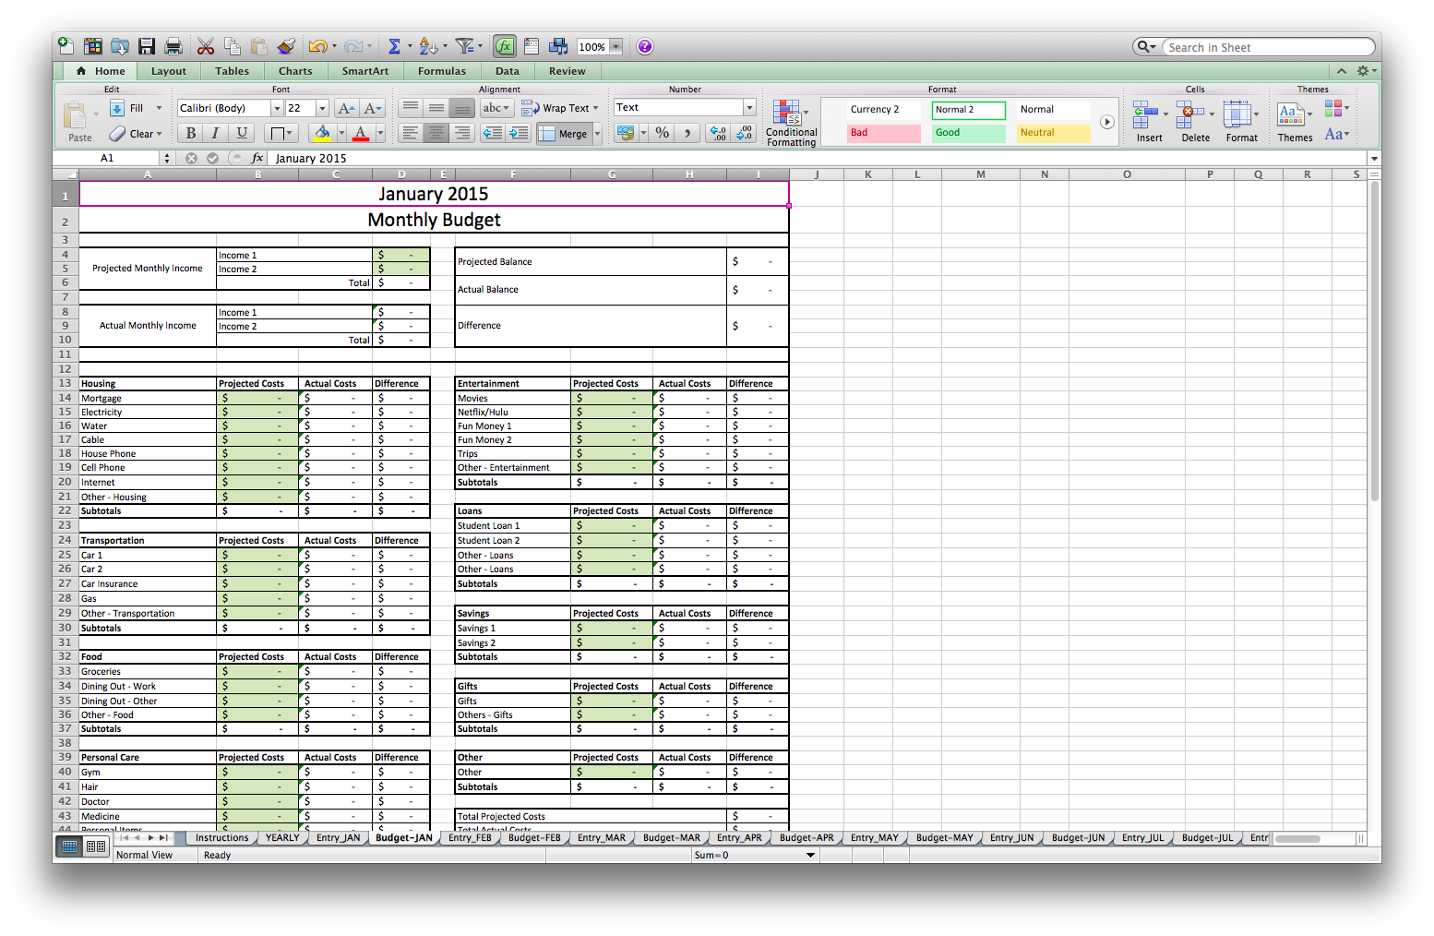Click the Filter funnel icon
Image resolution: width=1434 pixels, height=936 pixels.
464,46
